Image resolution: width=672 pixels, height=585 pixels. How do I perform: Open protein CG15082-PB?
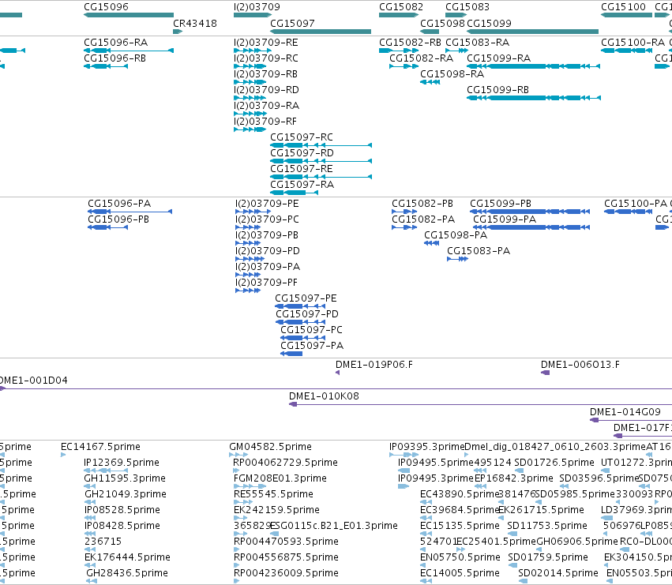422,204
